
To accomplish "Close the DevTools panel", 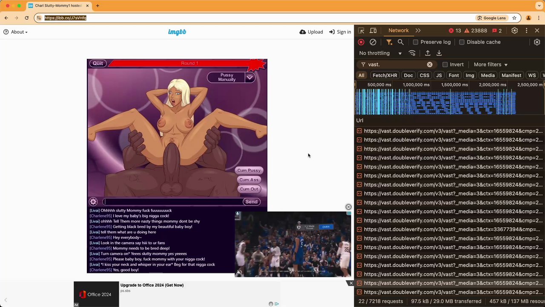I will point(537,31).
